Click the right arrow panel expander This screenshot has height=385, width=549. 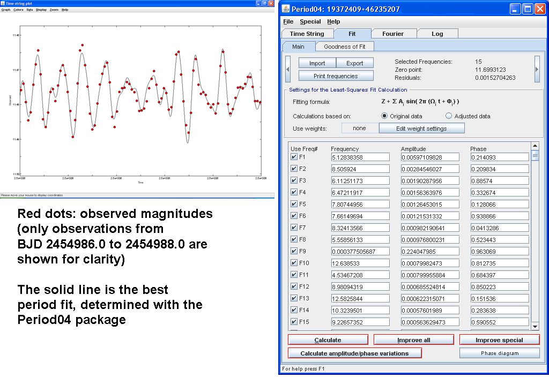pyautogui.click(x=537, y=69)
